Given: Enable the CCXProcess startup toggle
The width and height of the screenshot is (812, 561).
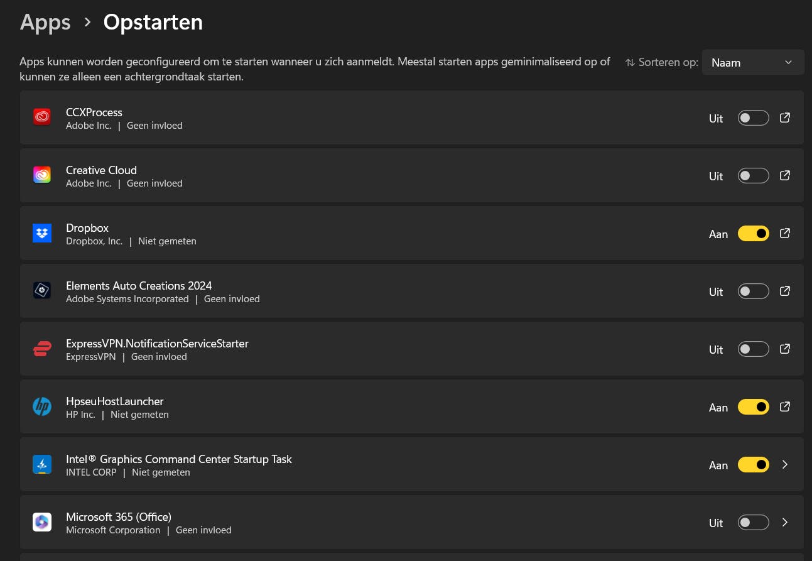Looking at the screenshot, I should point(753,118).
